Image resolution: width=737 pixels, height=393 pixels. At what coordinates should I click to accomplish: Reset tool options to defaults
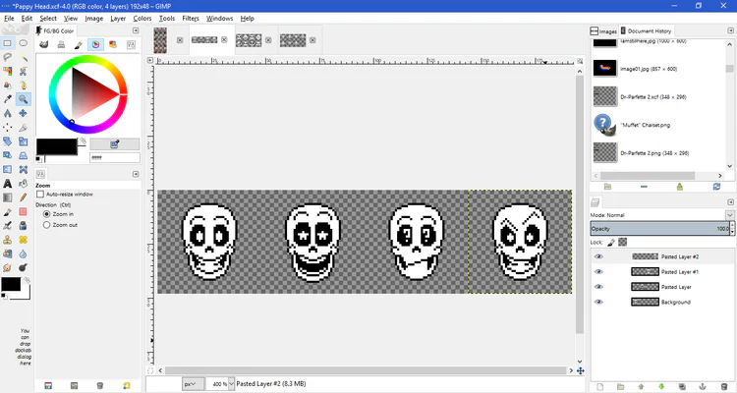click(x=127, y=385)
